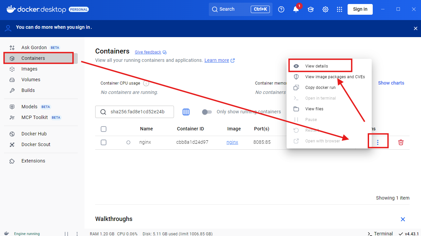421x236 pixels.
Task: Open Docker Hub in the sidebar
Action: coord(41,134)
